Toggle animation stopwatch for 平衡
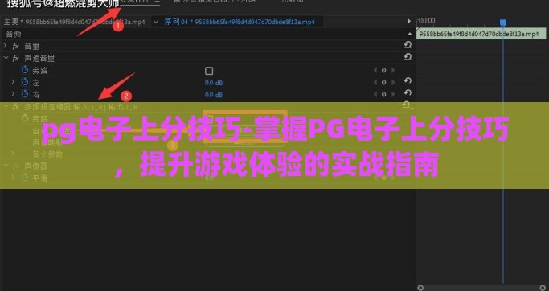Viewport: 549px width, 291px height. tap(25, 178)
